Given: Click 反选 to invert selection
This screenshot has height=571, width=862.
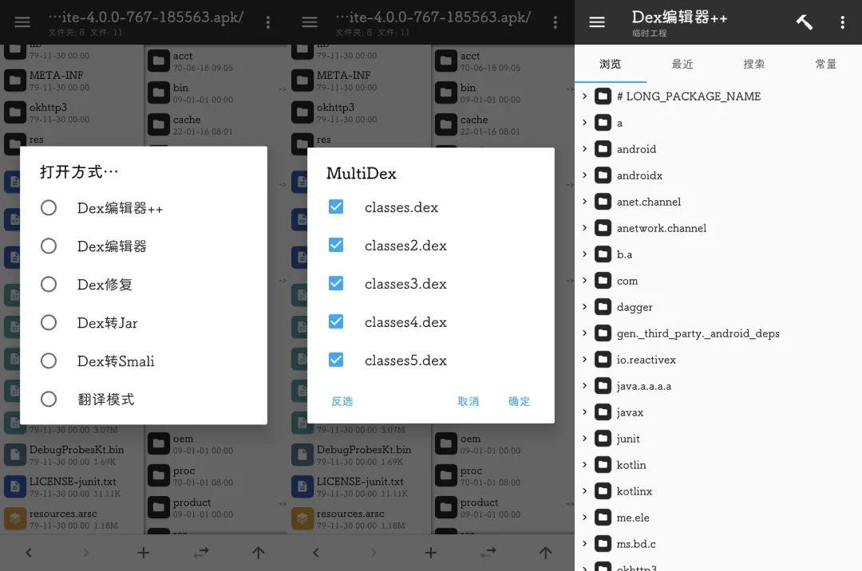Looking at the screenshot, I should [x=342, y=401].
